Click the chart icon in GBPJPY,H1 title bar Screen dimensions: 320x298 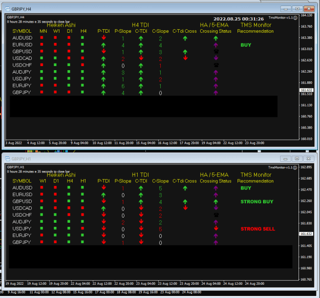coord(8,159)
